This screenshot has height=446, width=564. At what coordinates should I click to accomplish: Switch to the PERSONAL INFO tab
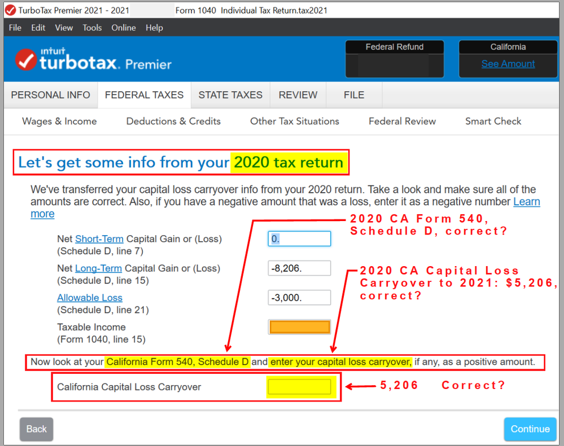click(51, 95)
